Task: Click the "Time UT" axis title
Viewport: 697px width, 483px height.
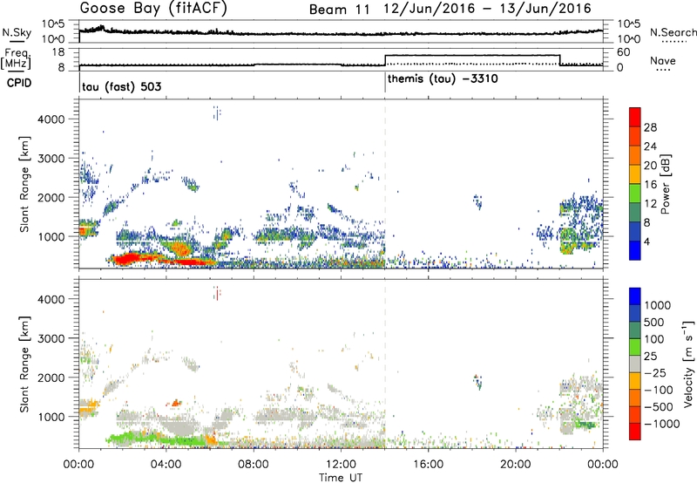Action: [x=341, y=477]
